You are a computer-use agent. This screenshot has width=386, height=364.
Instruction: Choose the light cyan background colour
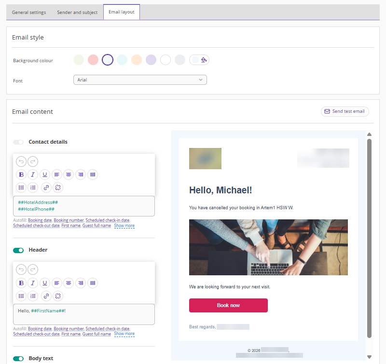[122, 60]
